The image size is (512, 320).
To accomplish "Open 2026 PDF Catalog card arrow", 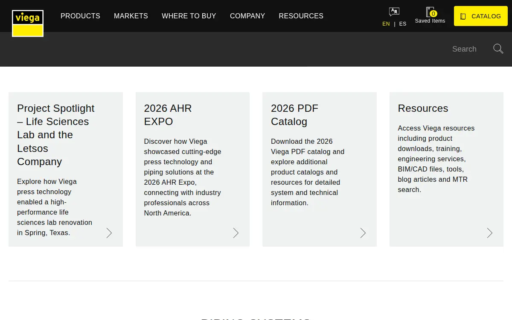I will coord(363,233).
